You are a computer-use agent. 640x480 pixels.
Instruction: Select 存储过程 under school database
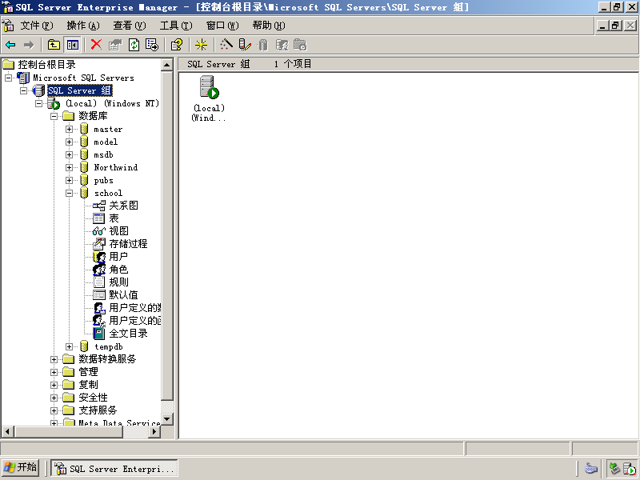[x=128, y=244]
